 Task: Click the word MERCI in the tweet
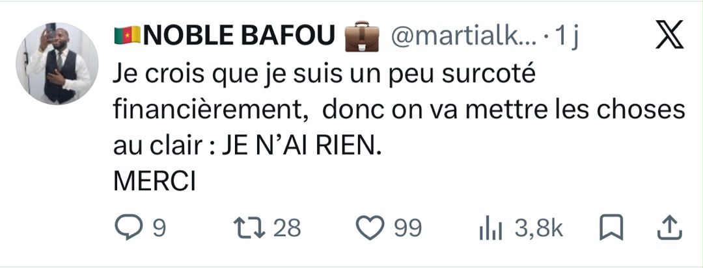[x=154, y=182]
